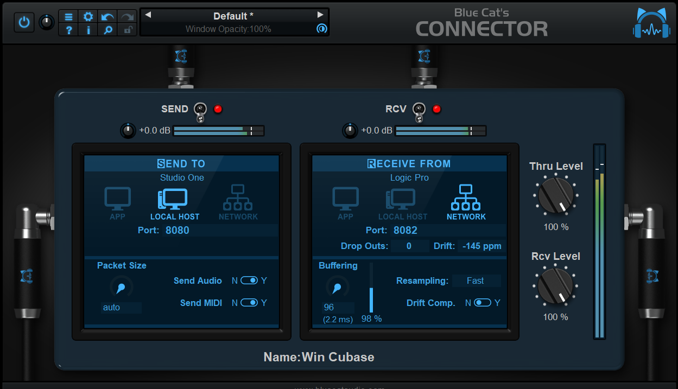This screenshot has height=389, width=678.
Task: Go to previous preset with the left arrow
Action: (x=149, y=15)
